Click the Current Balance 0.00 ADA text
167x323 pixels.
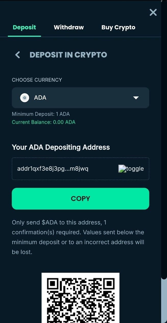tap(44, 122)
